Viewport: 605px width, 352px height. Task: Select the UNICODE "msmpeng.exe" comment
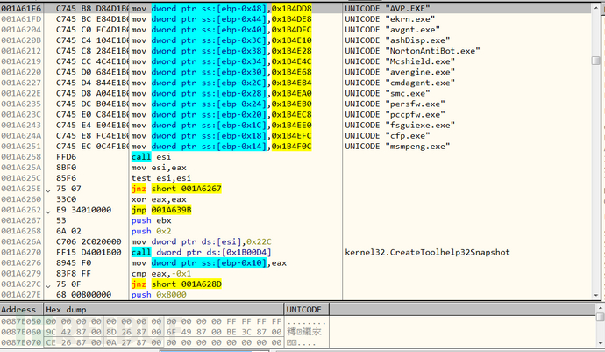[x=397, y=147]
